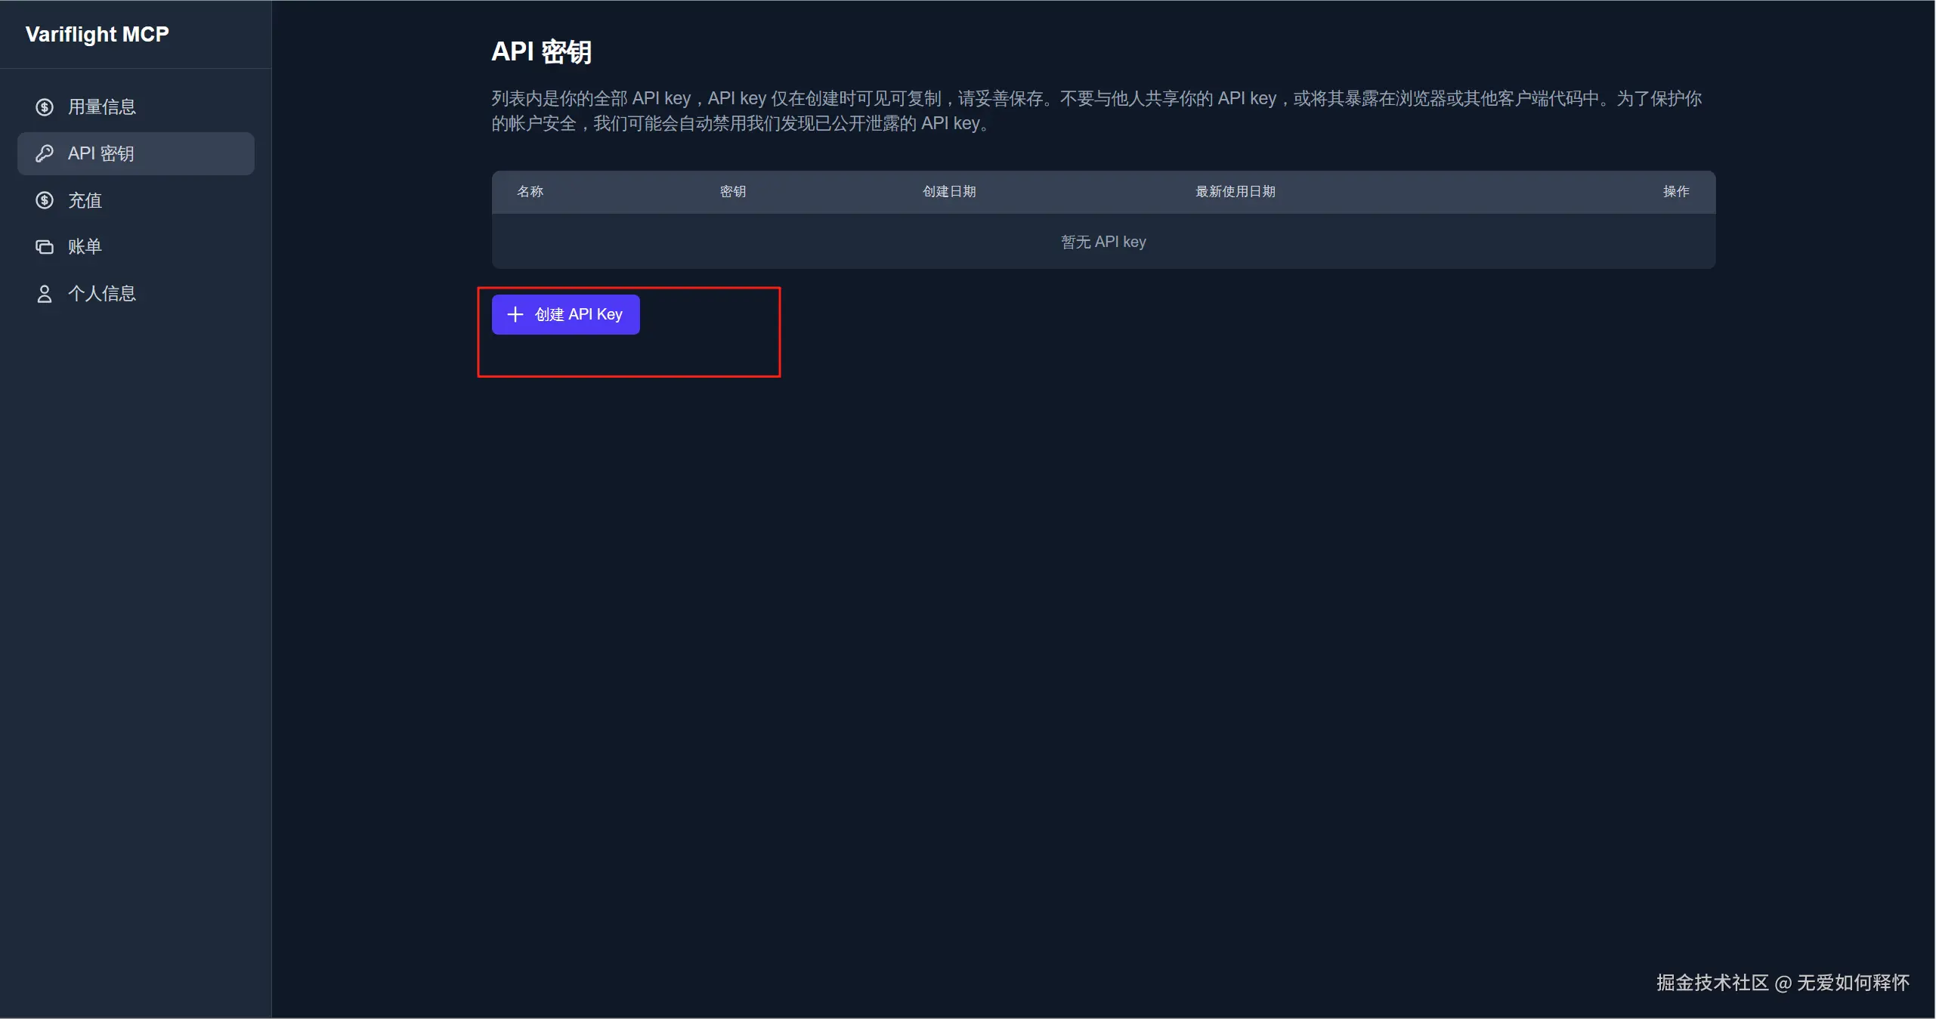Viewport: 1936px width, 1019px height.
Task: Click the key icon beside API 密钥
Action: coord(45,153)
